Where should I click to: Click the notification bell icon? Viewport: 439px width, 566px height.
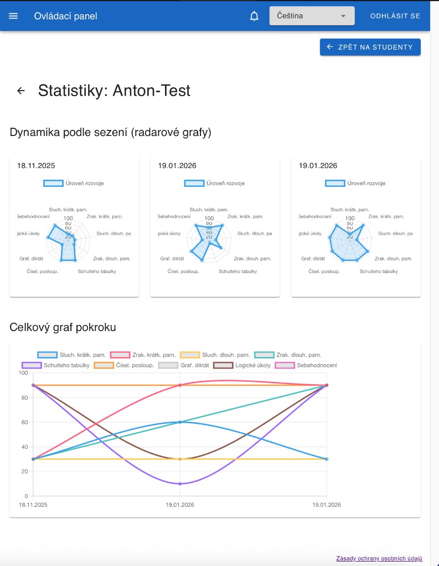pyautogui.click(x=254, y=15)
